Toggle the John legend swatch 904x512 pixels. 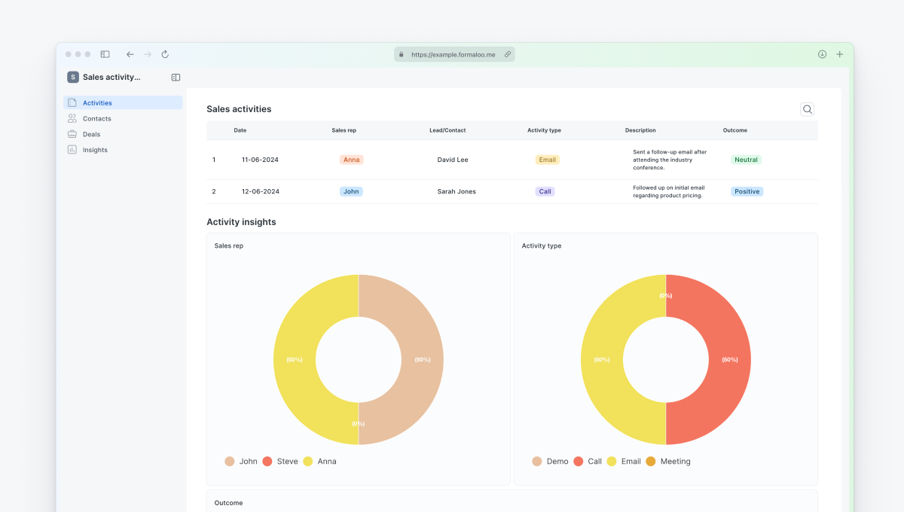[x=230, y=461]
